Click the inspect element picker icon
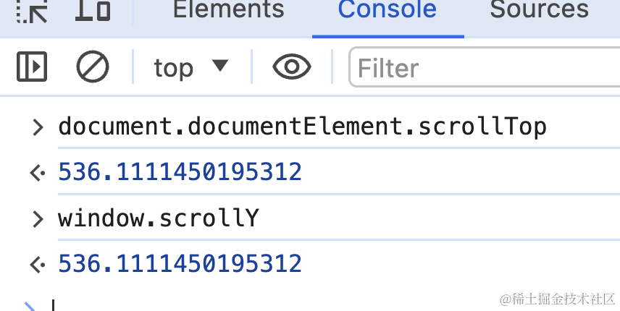 point(31,10)
